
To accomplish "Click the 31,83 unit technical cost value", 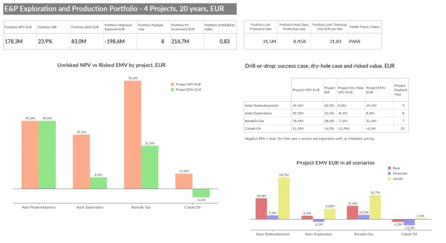I will [335, 41].
